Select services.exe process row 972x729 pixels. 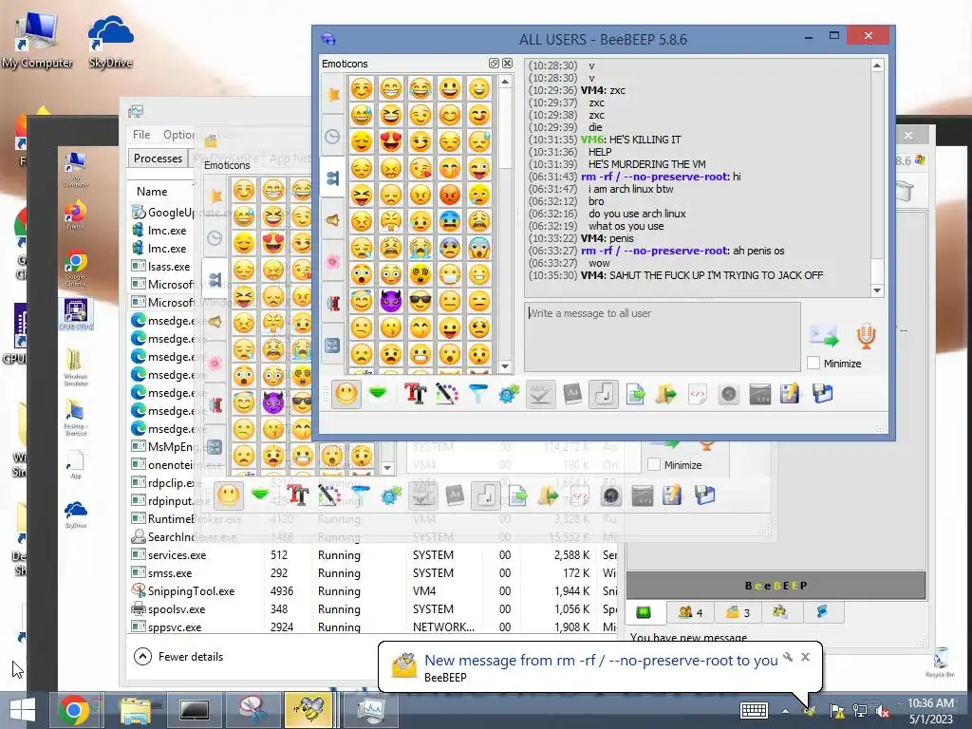click(x=372, y=554)
